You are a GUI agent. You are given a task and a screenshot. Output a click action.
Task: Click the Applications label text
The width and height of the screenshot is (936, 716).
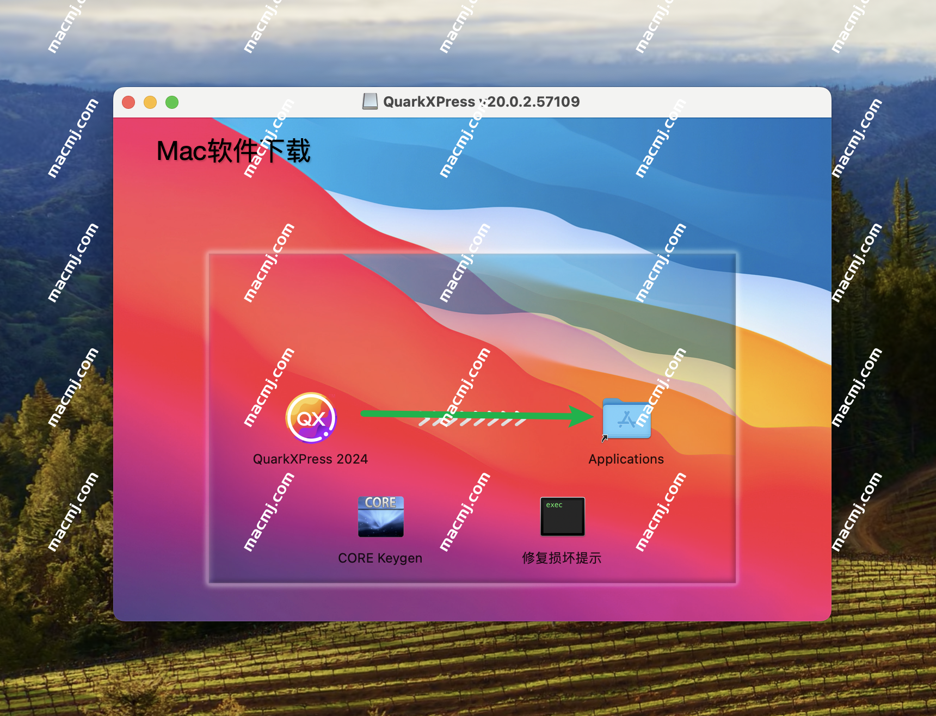point(626,459)
